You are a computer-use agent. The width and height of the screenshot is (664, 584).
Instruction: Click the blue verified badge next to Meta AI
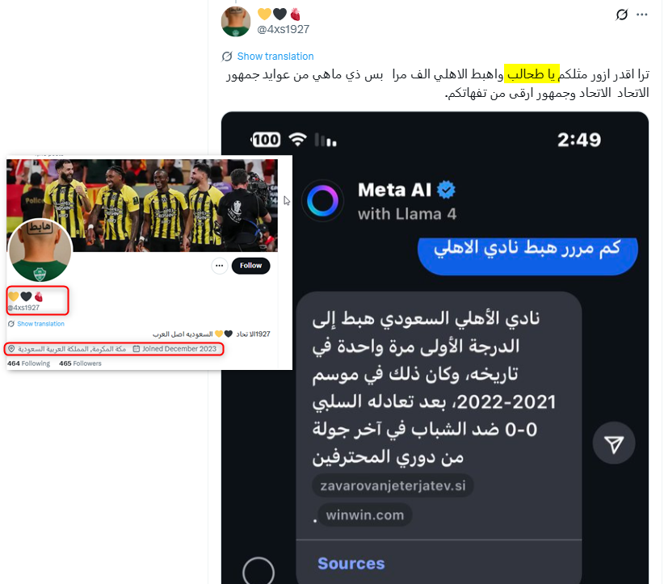446,189
